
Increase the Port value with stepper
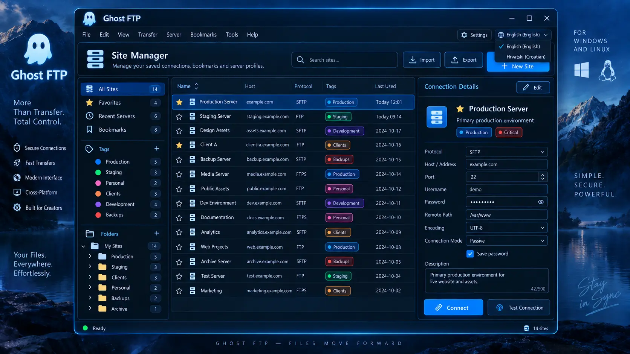543,175
